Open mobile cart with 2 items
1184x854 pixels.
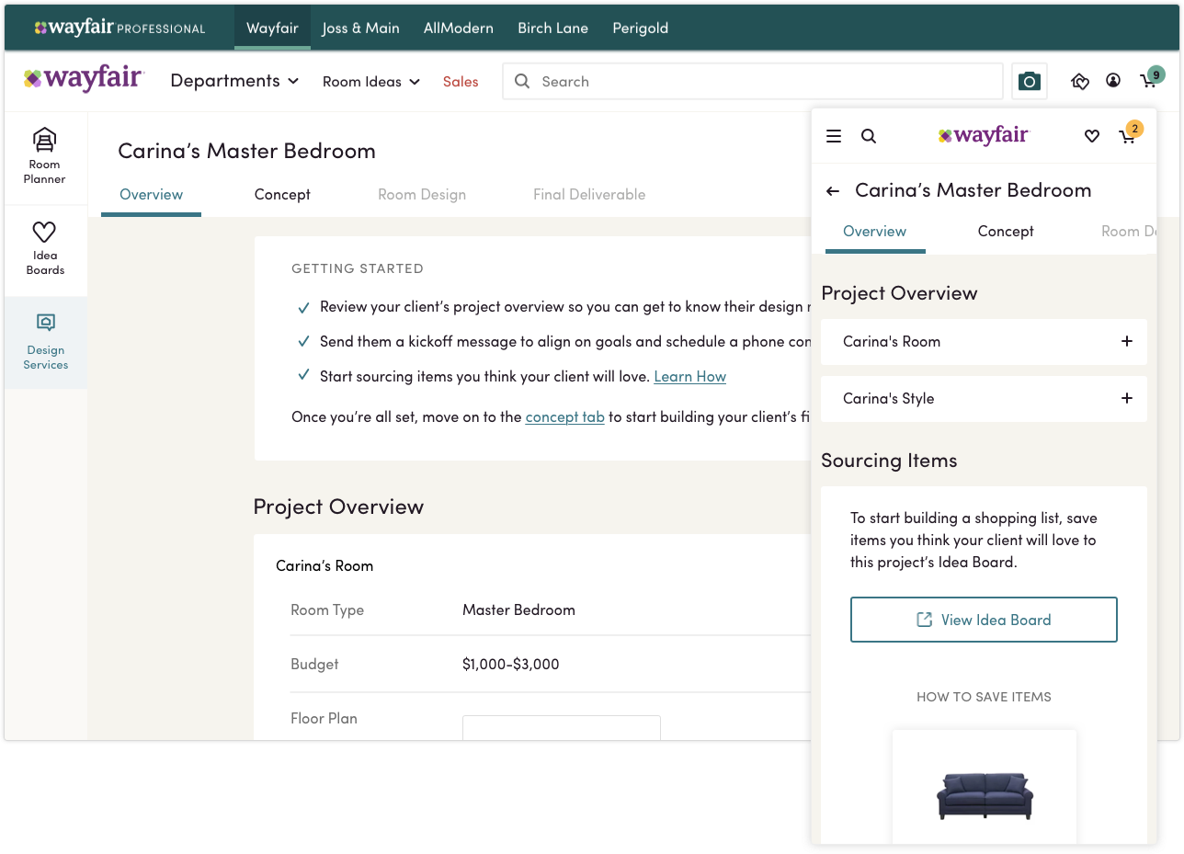[1130, 133]
